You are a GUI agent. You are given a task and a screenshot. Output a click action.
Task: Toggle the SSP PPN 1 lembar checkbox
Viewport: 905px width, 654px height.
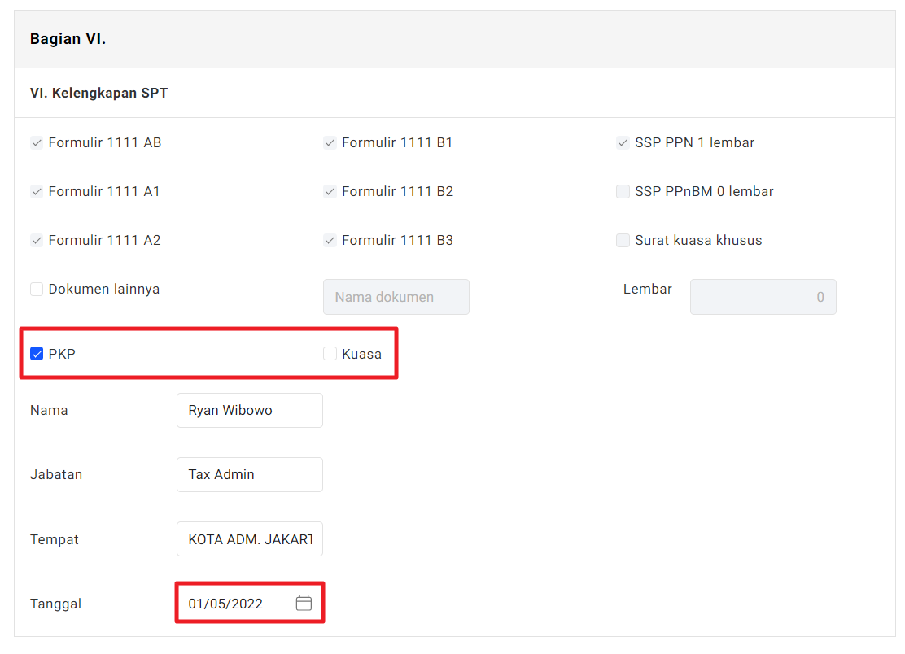[x=623, y=143]
